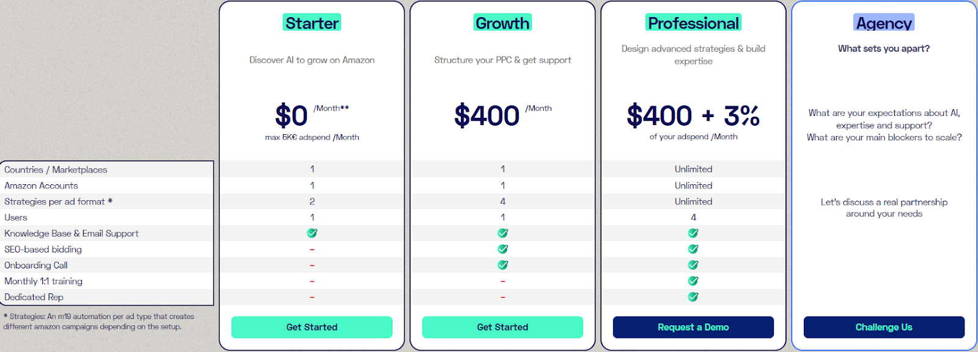
Task: Select the Challenge Us button
Action: [884, 327]
